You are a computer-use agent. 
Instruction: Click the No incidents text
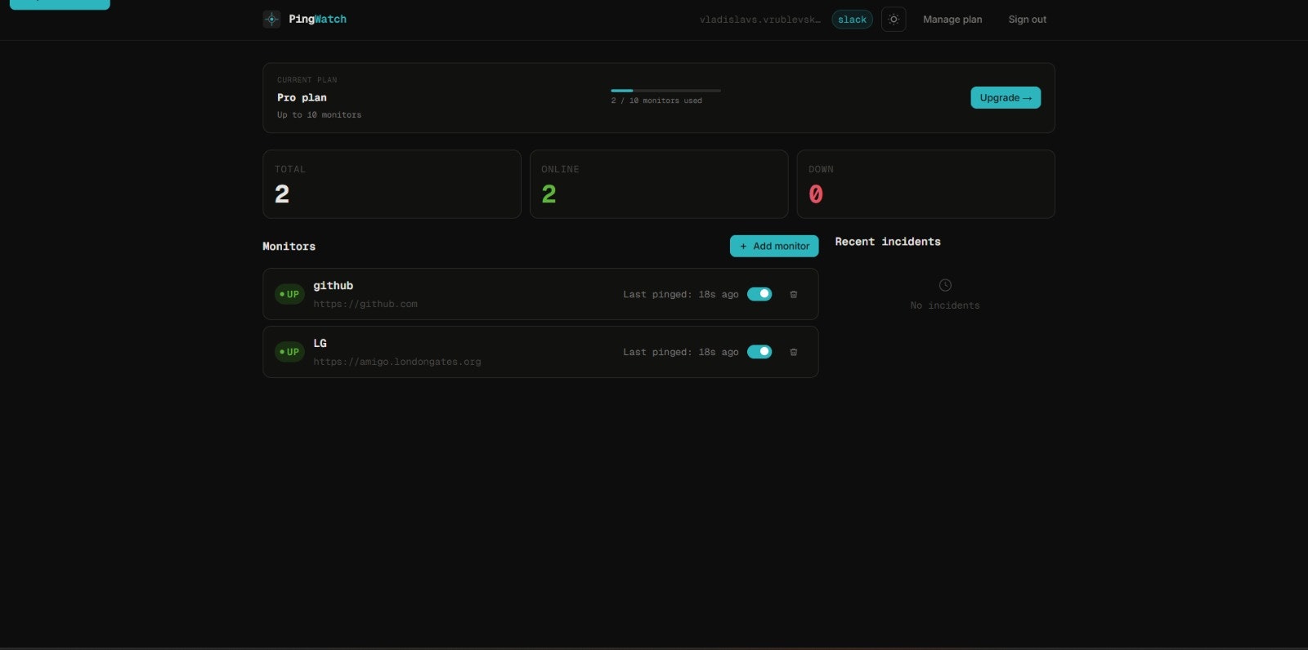[x=945, y=305]
